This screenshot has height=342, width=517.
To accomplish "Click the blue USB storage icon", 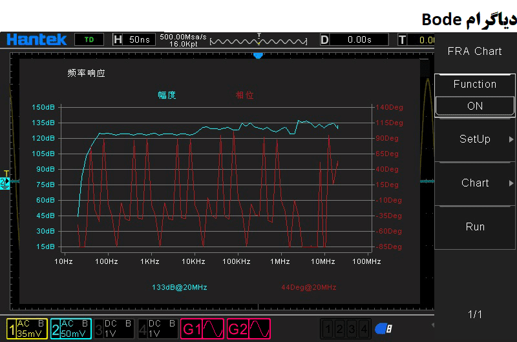I will click(x=383, y=328).
